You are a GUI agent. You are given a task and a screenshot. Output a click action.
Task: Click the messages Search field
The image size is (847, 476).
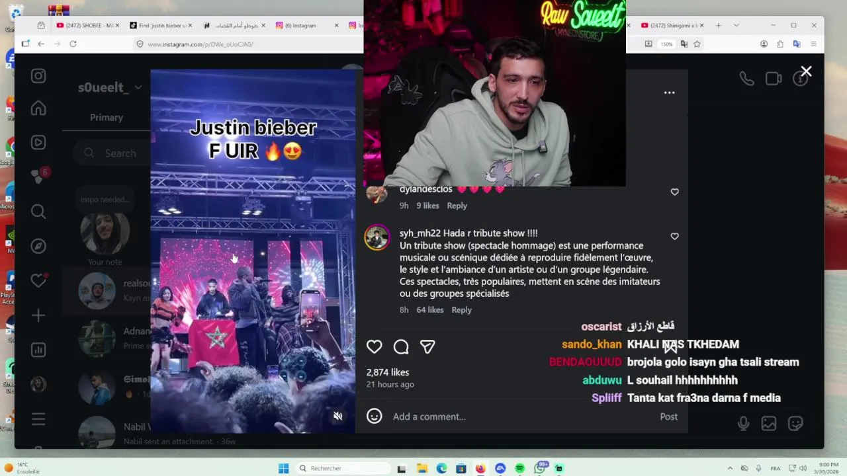(111, 153)
